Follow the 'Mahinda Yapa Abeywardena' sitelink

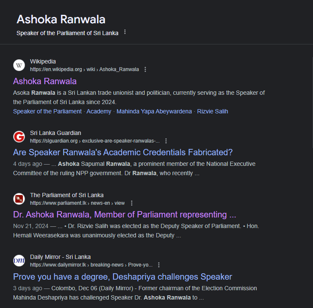pos(153,111)
